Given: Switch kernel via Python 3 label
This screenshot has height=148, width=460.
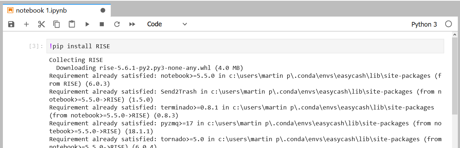Looking at the screenshot, I should [424, 24].
